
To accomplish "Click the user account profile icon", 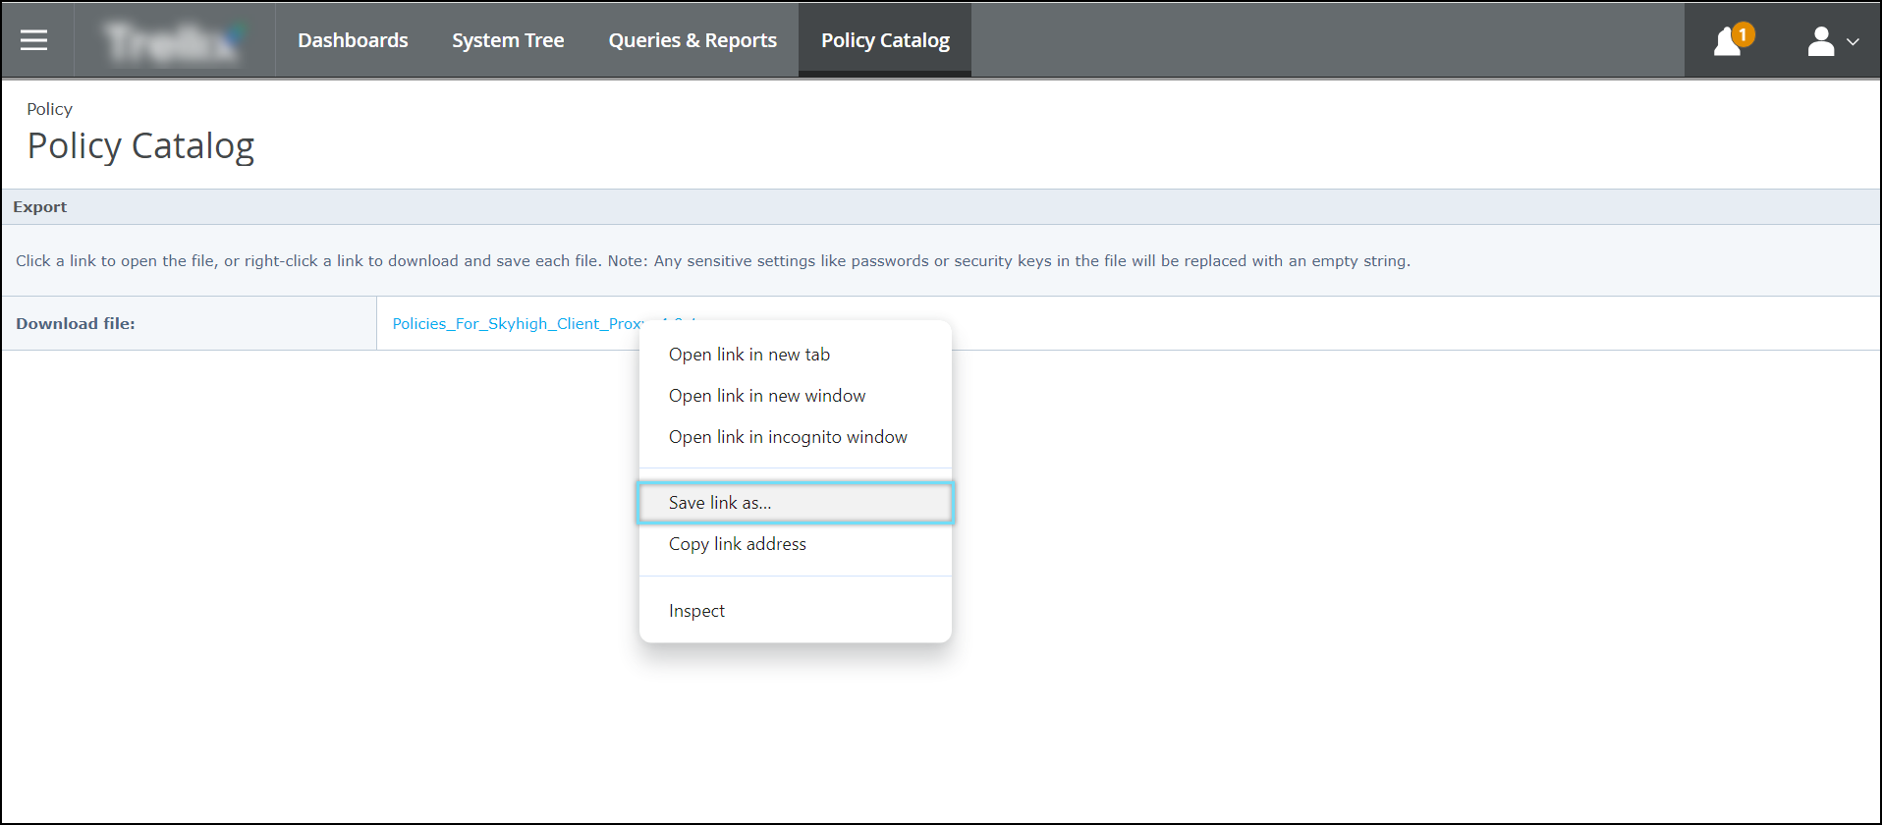I will click(1820, 41).
